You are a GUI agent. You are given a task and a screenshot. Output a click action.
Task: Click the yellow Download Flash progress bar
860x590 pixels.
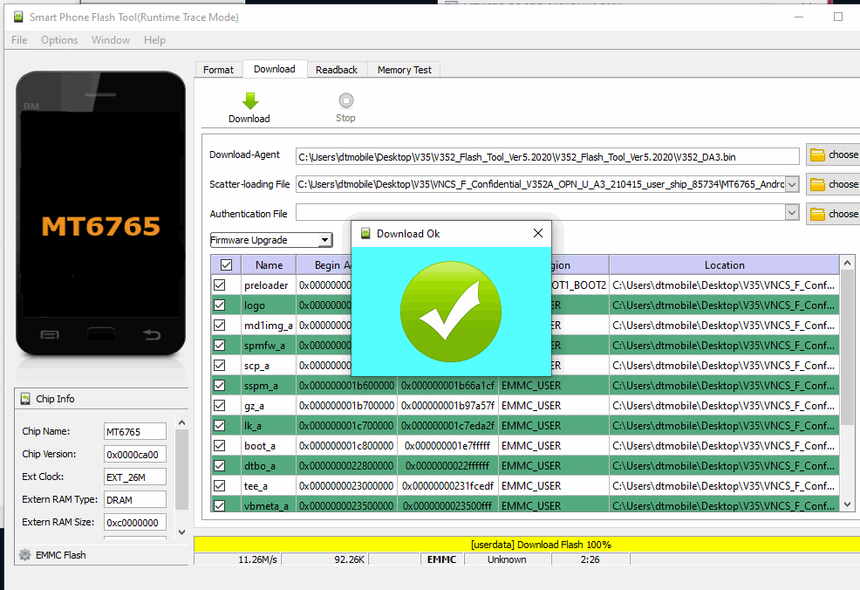pos(526,545)
